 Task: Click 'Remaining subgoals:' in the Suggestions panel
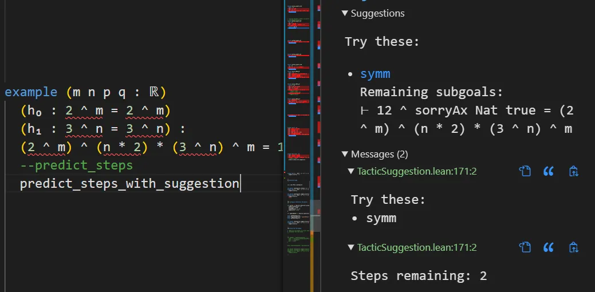pyautogui.click(x=431, y=92)
